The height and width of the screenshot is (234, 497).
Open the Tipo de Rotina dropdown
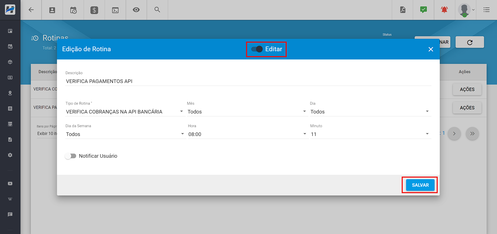125,112
